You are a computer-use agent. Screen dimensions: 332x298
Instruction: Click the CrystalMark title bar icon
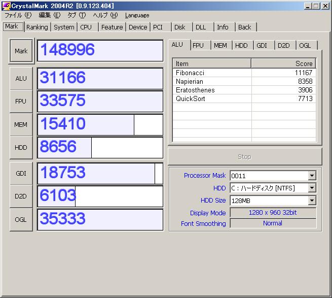(x=6, y=6)
